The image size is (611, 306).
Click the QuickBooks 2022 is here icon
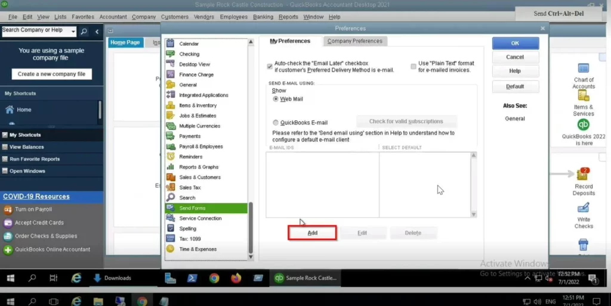[x=583, y=125]
